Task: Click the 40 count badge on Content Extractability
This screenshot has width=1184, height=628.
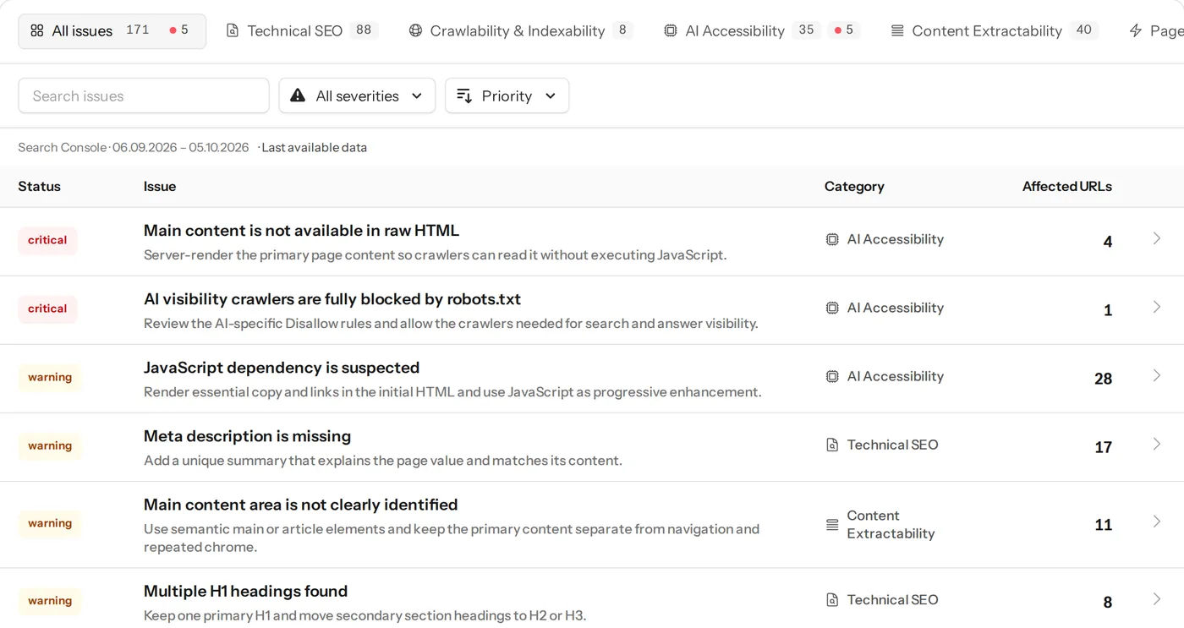Action: pos(1083,30)
